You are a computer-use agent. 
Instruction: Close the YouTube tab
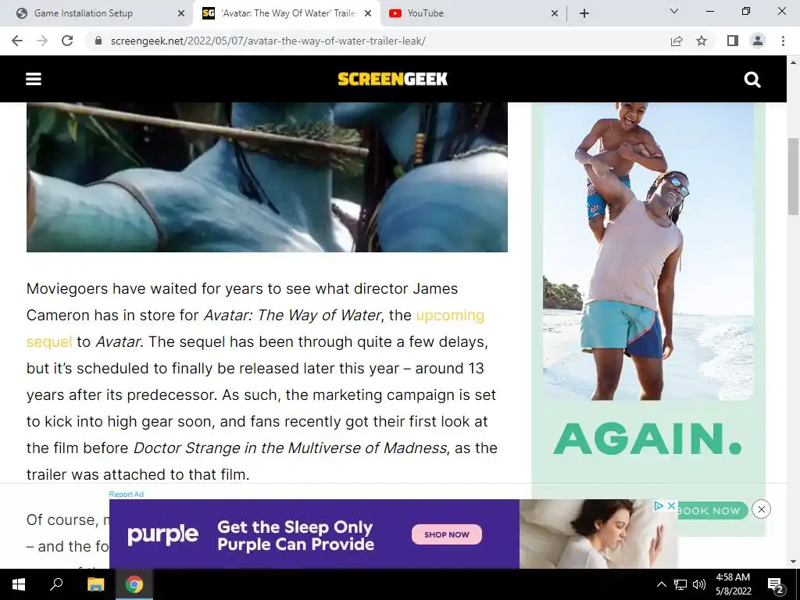click(555, 13)
